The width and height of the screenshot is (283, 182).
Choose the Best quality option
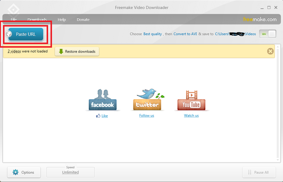[153, 34]
